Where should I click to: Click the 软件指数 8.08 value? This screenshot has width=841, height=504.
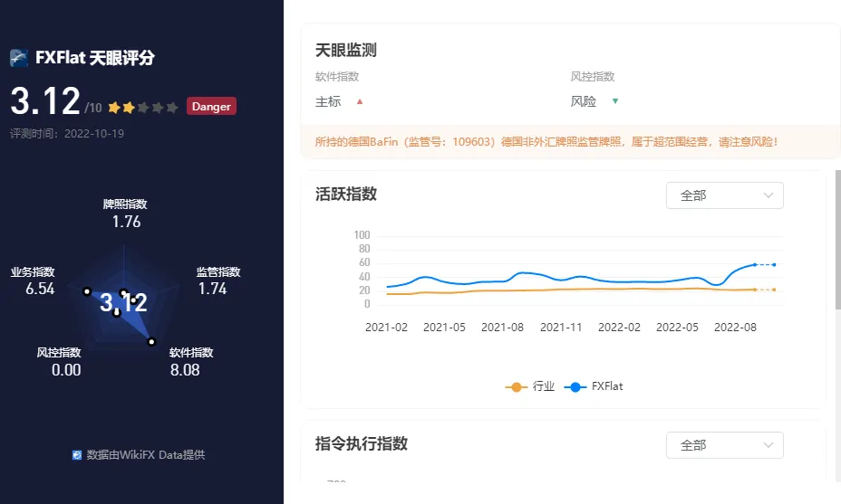click(x=185, y=370)
